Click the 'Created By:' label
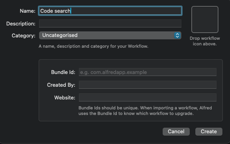The image size is (230, 144). tap(61, 85)
